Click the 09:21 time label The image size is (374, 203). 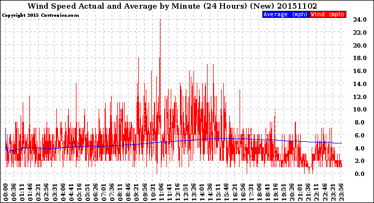pyautogui.click(x=137, y=192)
